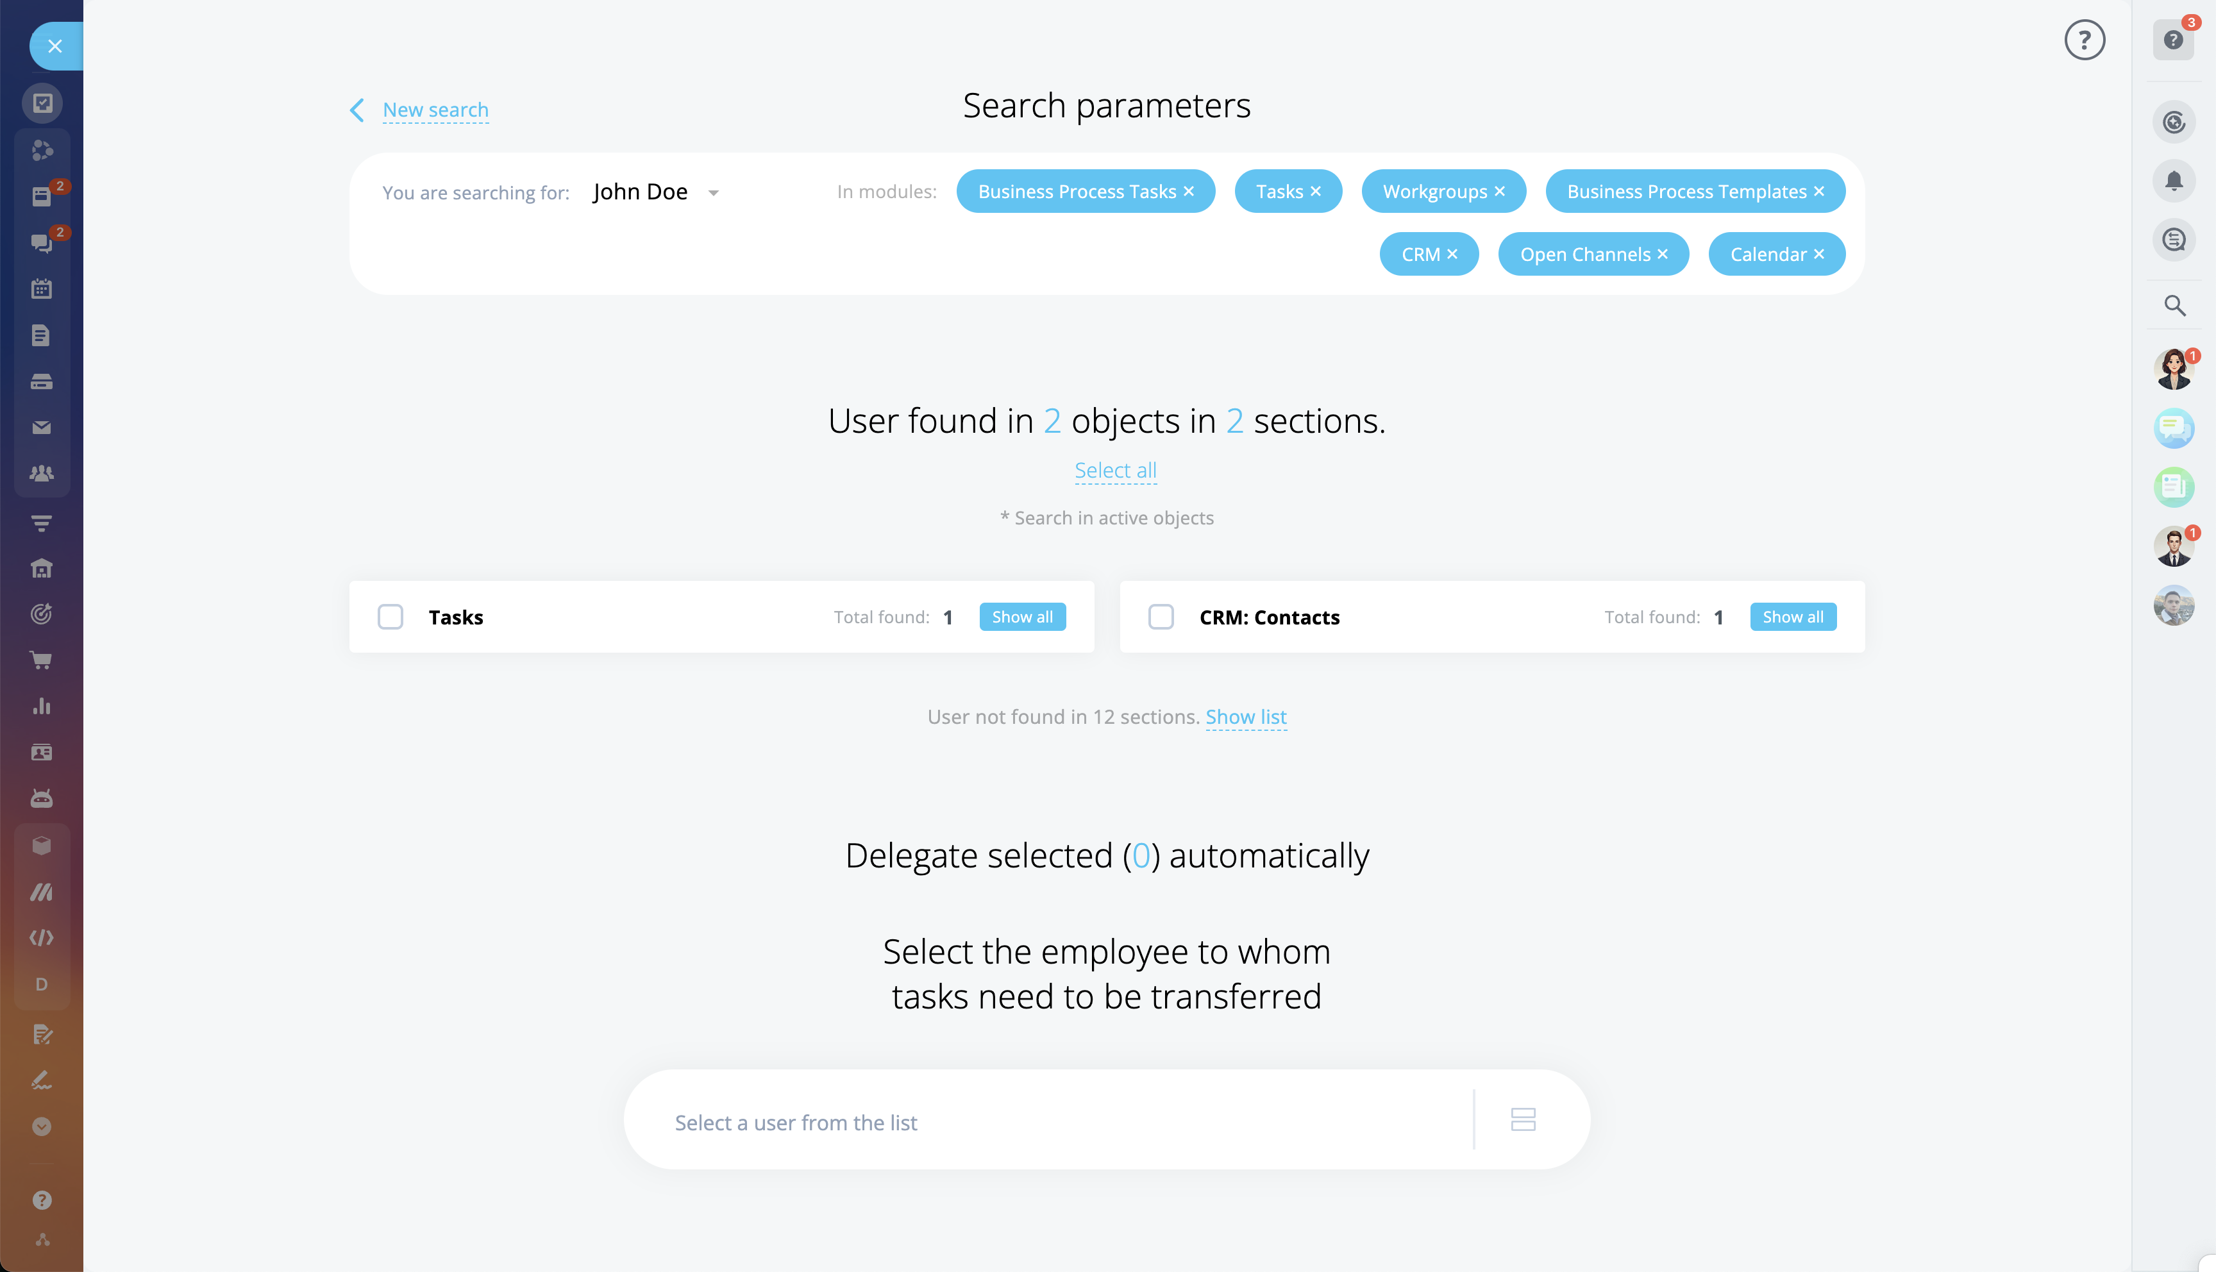Open the bar chart analytics sidebar icon
Viewport: 2216px width, 1272px height.
click(41, 706)
